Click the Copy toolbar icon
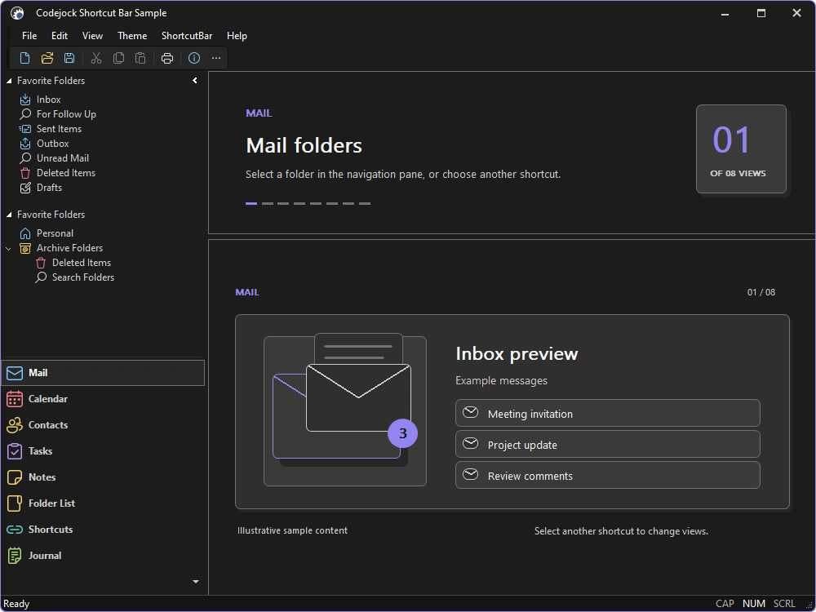Screen dimensions: 816x612 pos(118,58)
